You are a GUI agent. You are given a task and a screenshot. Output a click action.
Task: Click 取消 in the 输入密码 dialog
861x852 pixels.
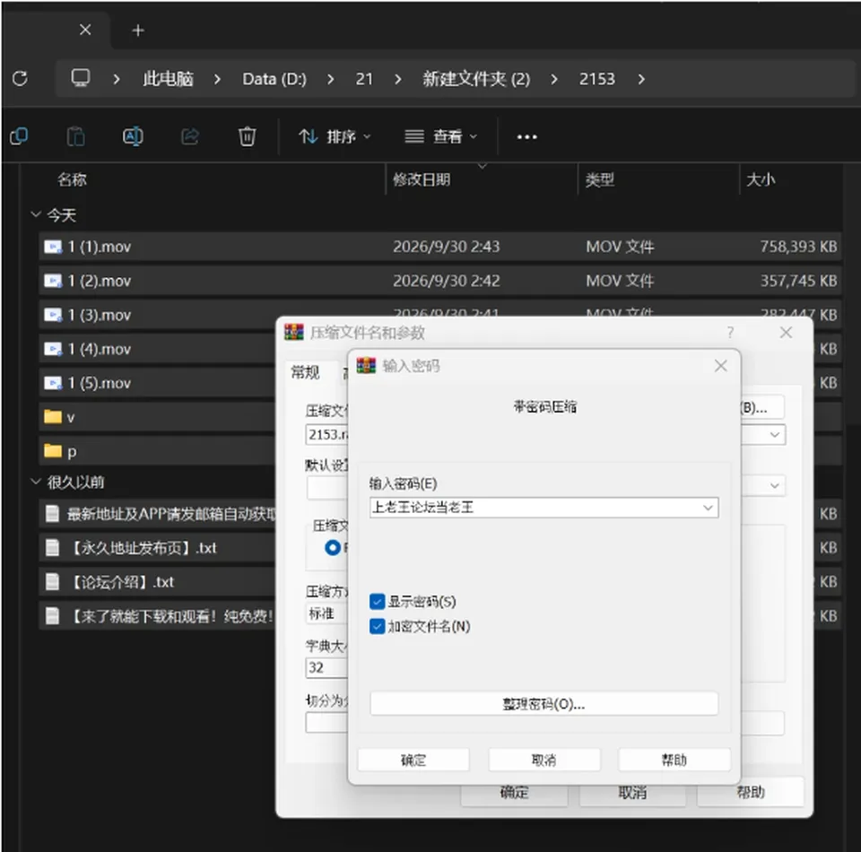tap(544, 760)
